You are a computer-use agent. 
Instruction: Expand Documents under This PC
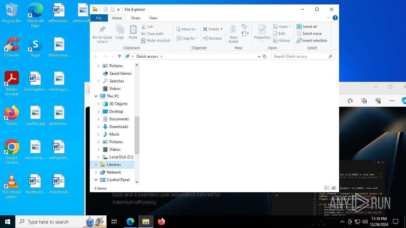99,119
